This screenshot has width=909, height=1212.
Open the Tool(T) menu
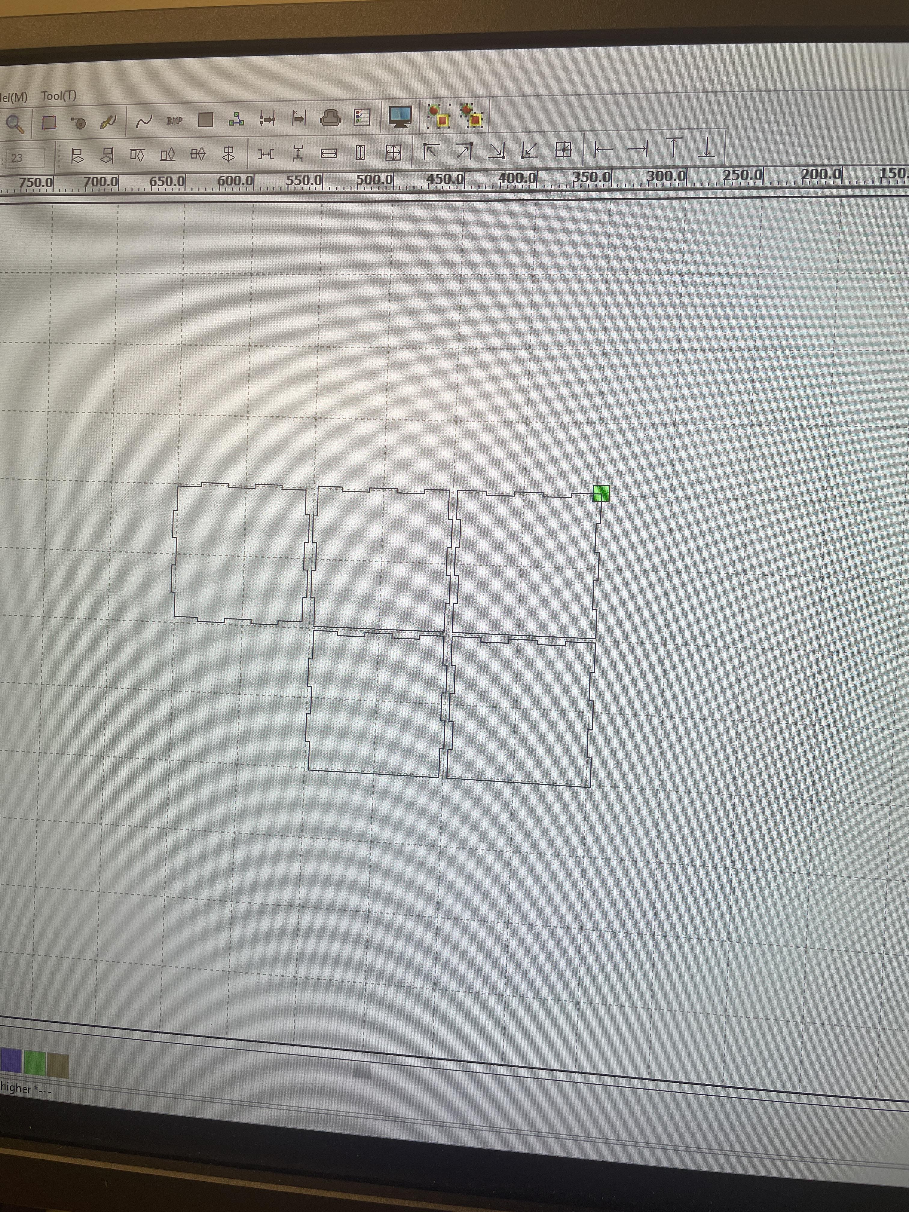(x=59, y=96)
